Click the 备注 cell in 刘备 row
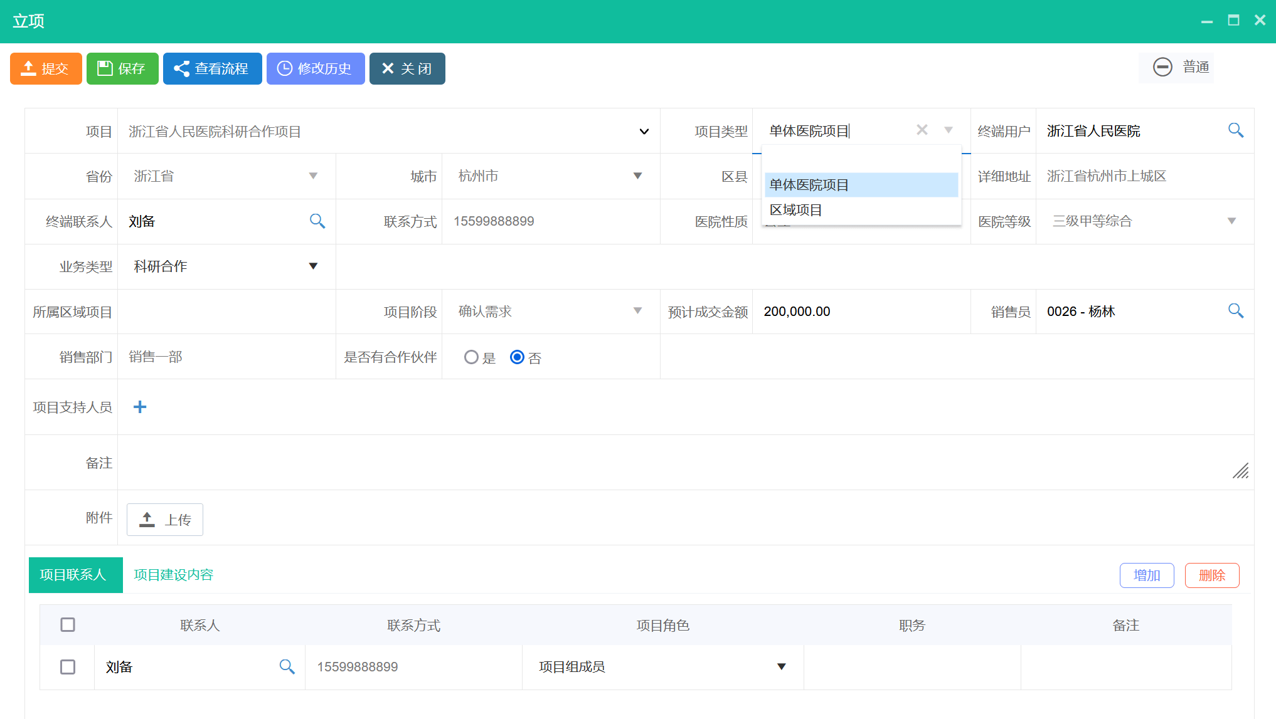Screen dimensions: 1276x719 pyautogui.click(x=1126, y=667)
